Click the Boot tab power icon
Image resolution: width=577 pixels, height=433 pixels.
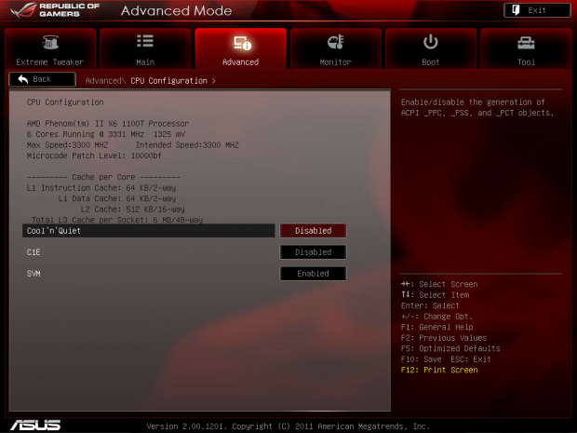coord(431,42)
